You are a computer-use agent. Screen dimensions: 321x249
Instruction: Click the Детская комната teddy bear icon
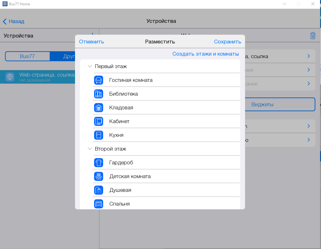[98, 177]
